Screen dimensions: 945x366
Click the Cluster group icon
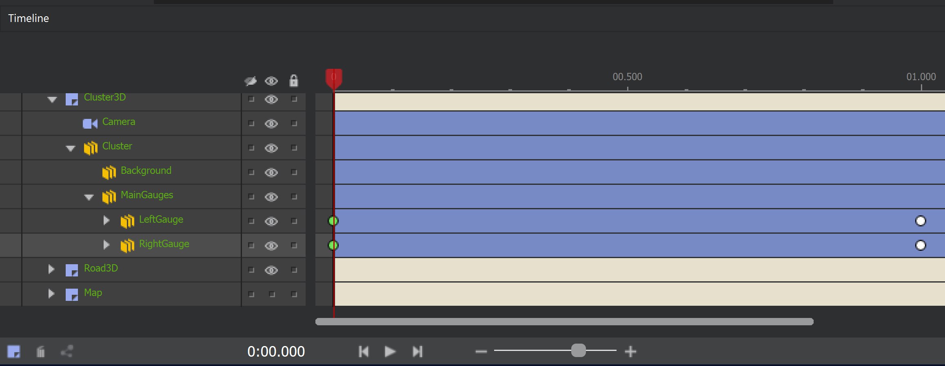click(x=91, y=148)
